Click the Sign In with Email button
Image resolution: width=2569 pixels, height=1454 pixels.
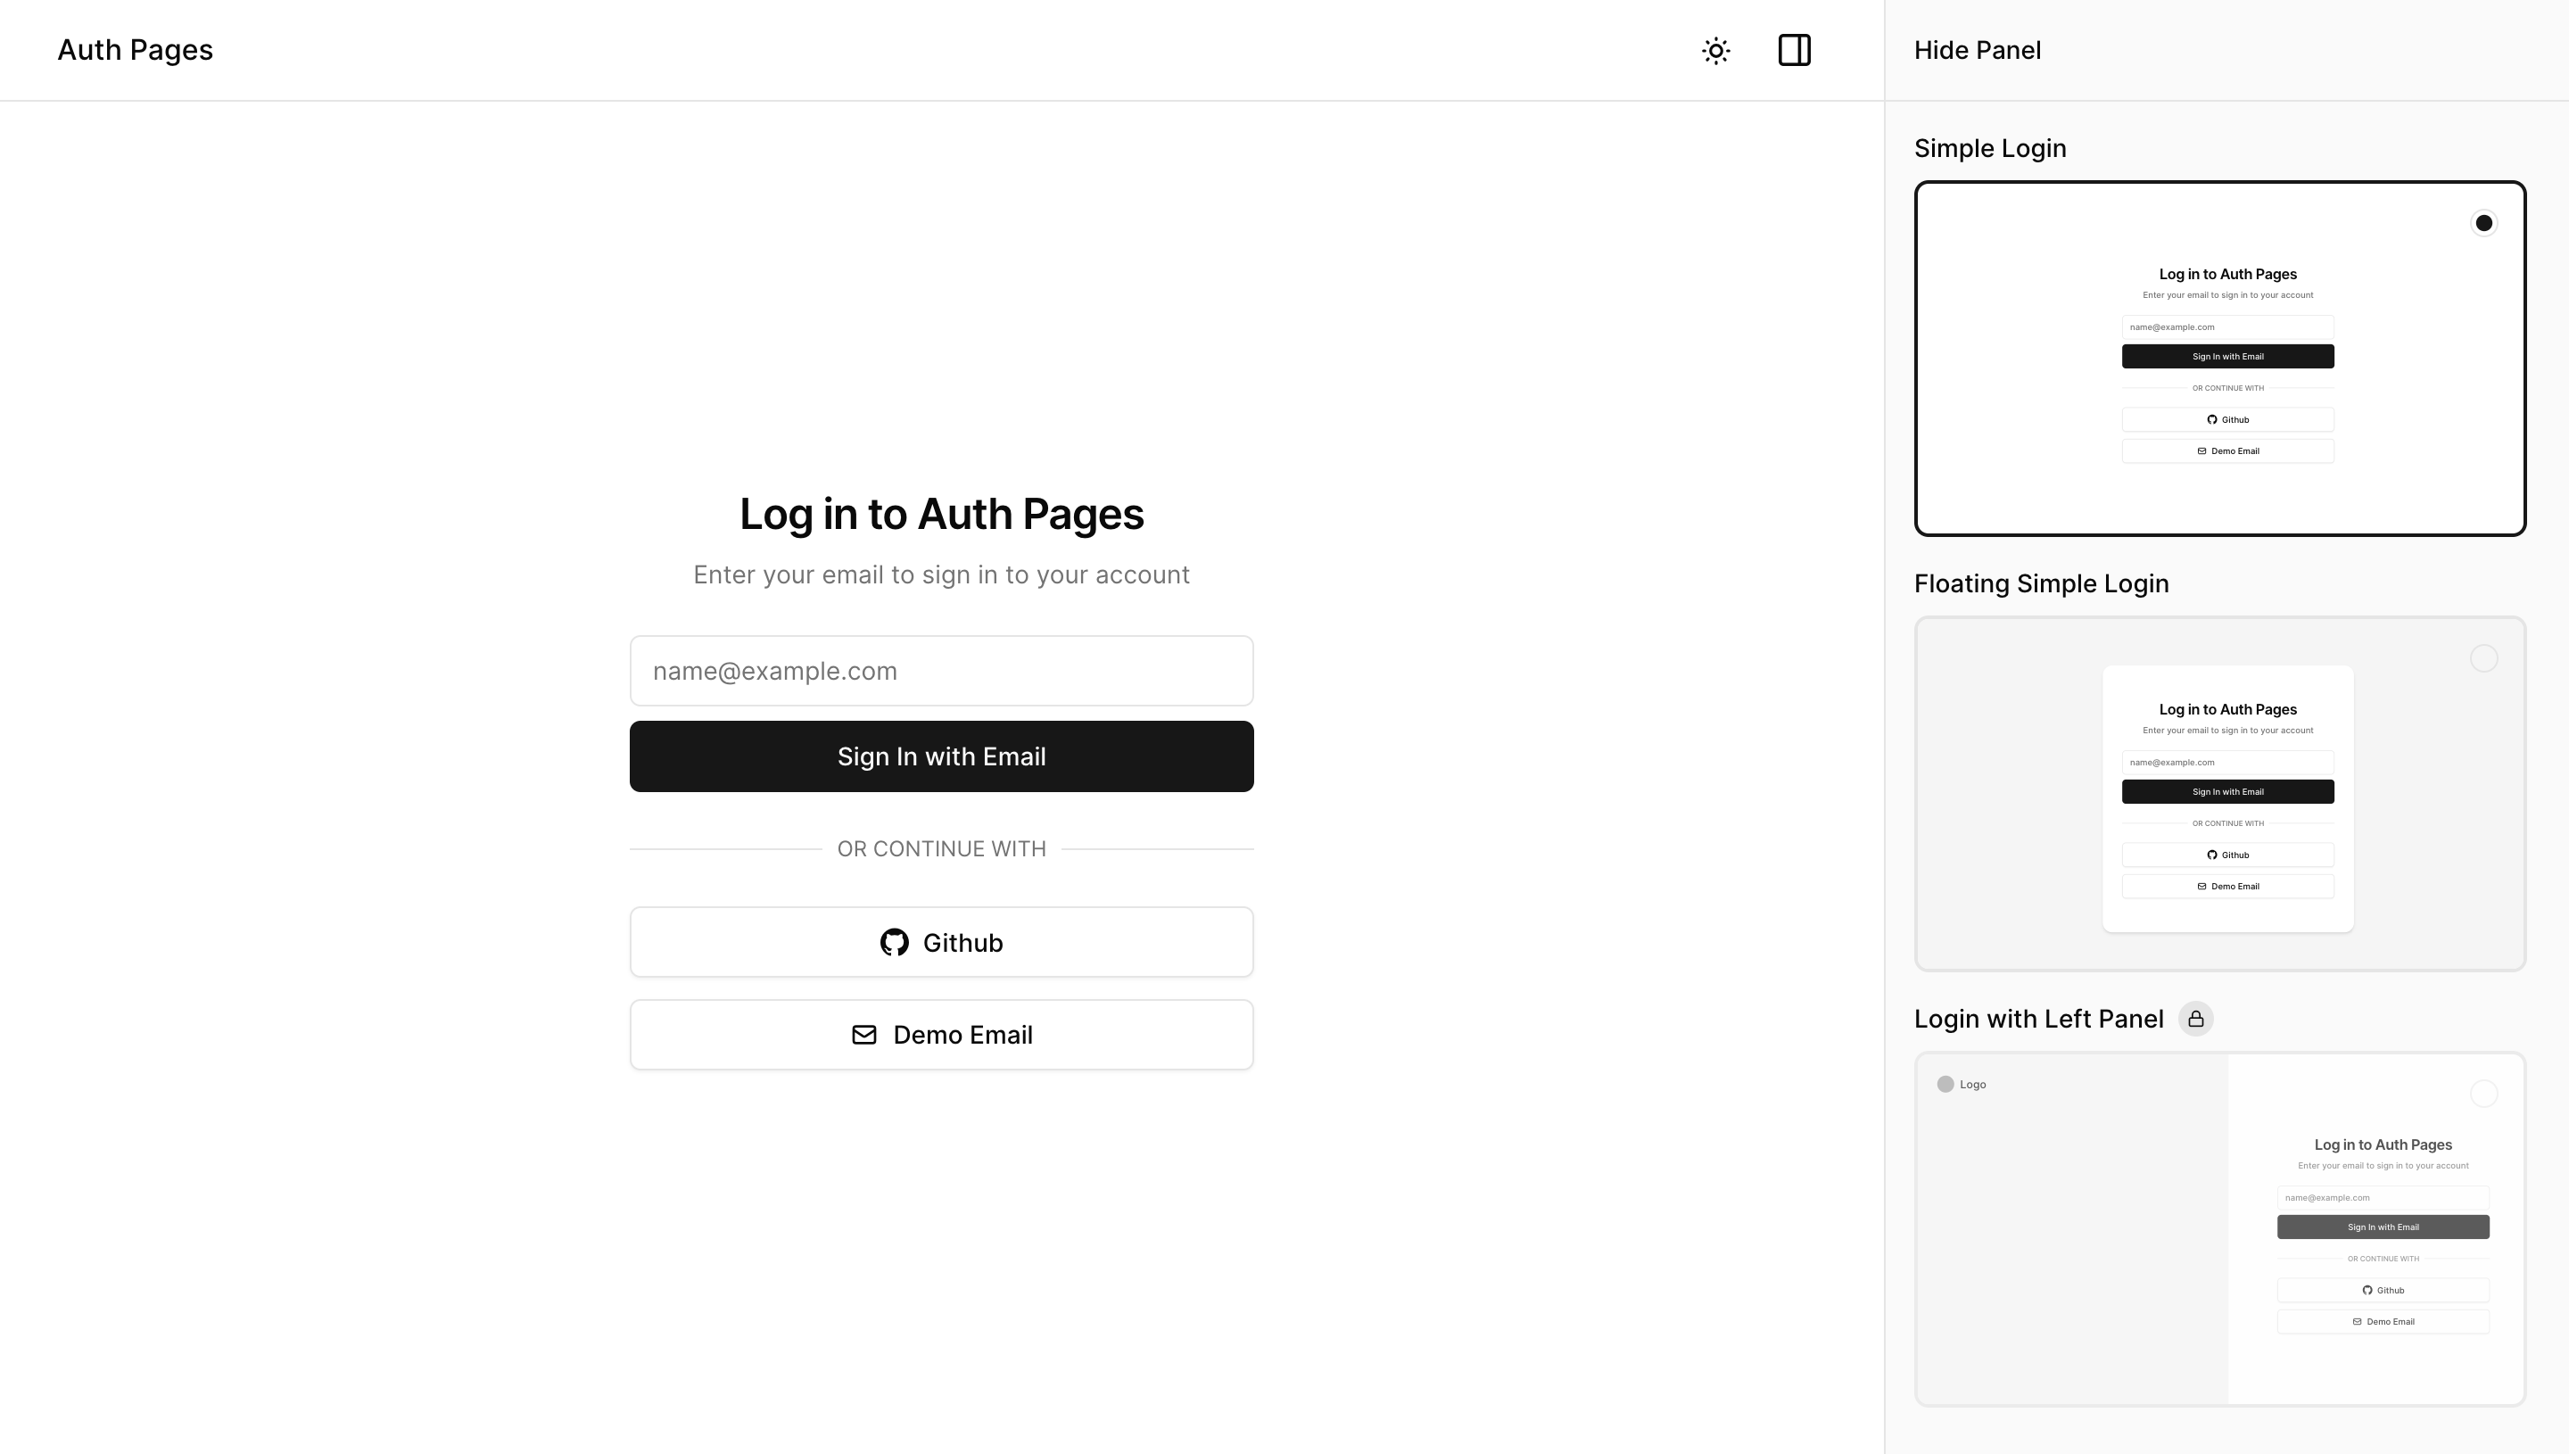[x=942, y=757]
